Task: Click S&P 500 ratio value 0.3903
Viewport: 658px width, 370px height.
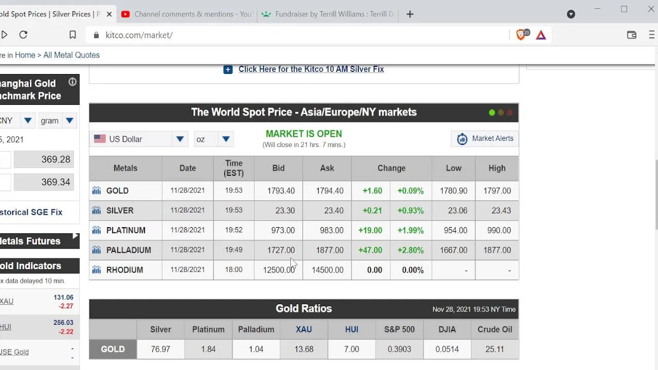Action: tap(399, 349)
